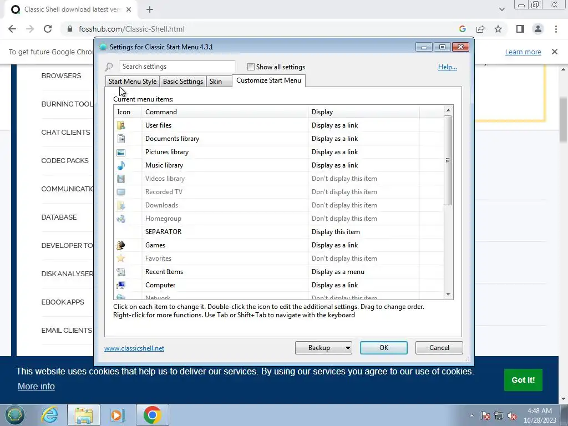Click the Recorded TV row icon
Viewport: 568px width, 426px height.
click(121, 192)
